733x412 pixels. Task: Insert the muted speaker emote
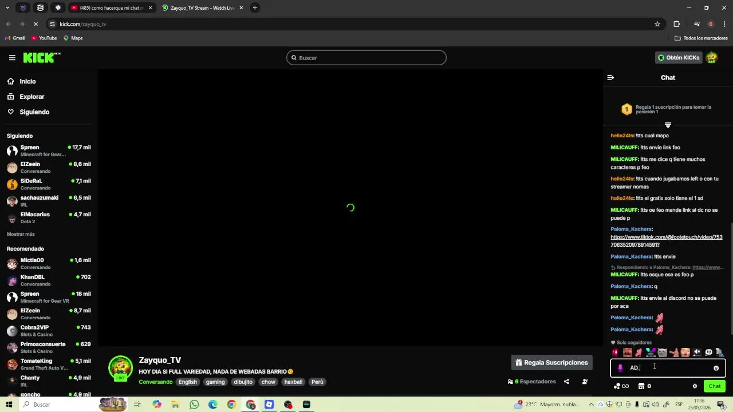(697, 352)
